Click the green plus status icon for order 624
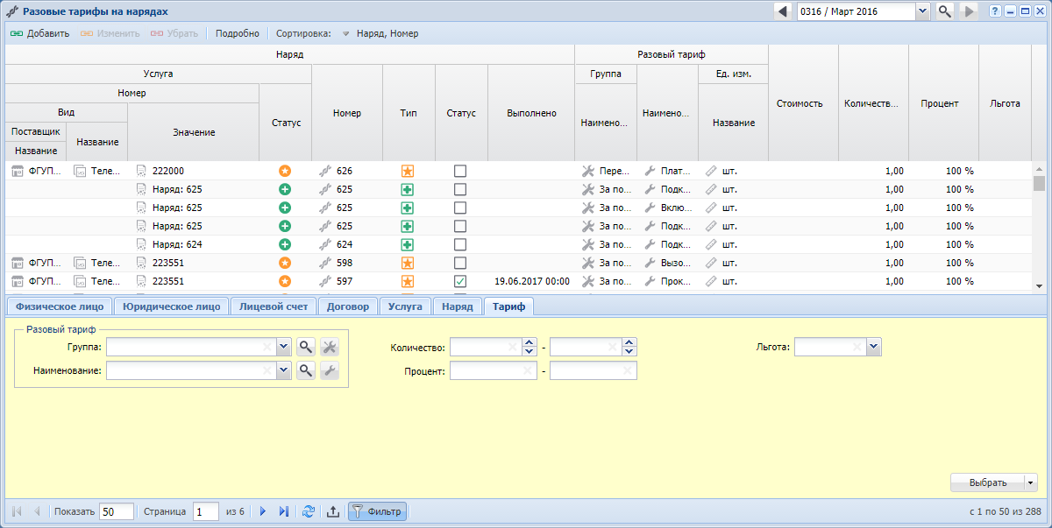The image size is (1052, 528). 285,244
